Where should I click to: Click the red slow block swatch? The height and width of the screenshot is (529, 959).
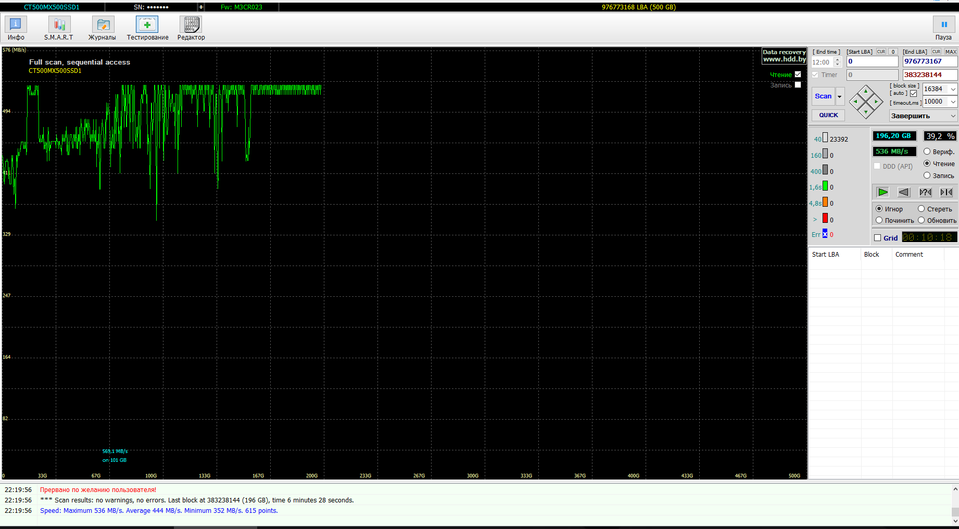(x=825, y=218)
